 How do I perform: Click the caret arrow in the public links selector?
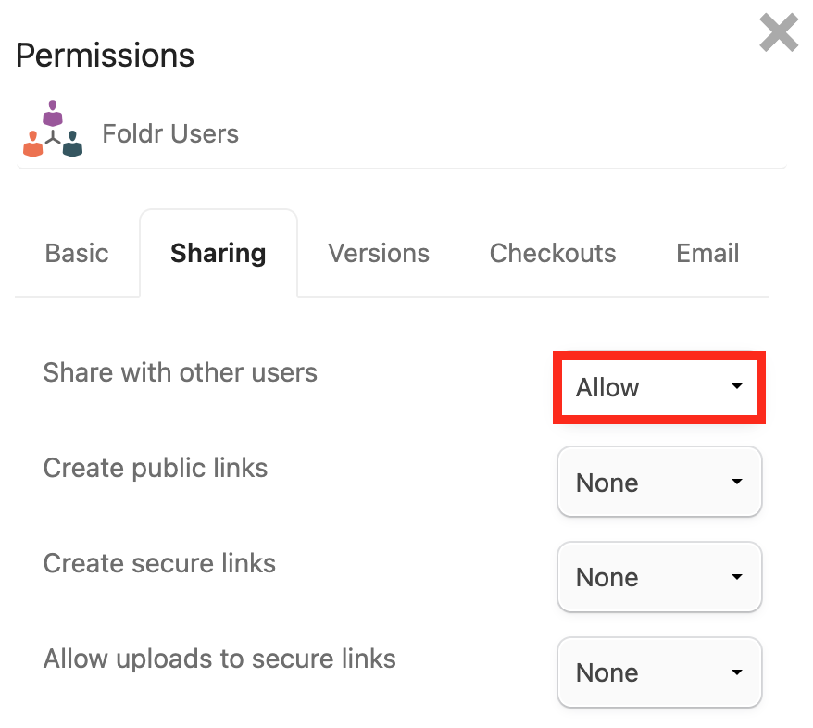point(737,483)
